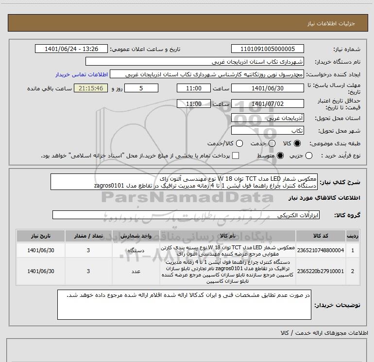Click the ردیف column header
374x362 pixels.
coord(353,236)
